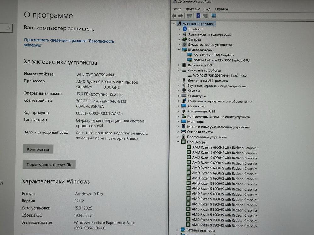Click the Компьютер category icon
The image size is (314, 235).
(184, 106)
